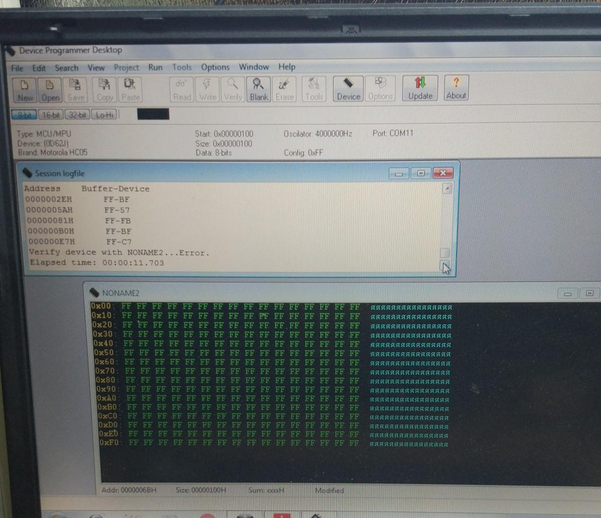This screenshot has width=601, height=518.
Task: Click the Brand: Motorola HC05 text
Action: [x=53, y=152]
